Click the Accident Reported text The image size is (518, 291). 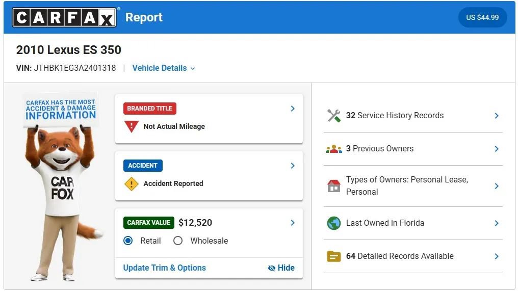coord(173,183)
